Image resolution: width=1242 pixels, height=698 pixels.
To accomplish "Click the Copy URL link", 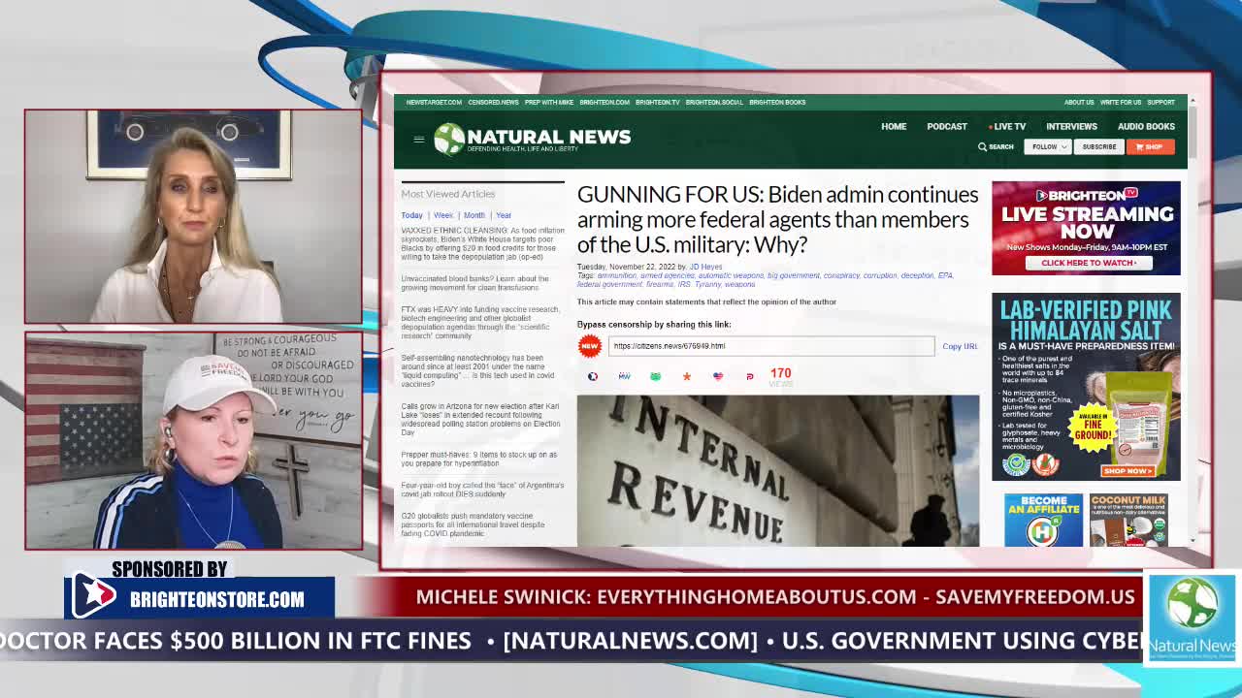I will coord(960,346).
